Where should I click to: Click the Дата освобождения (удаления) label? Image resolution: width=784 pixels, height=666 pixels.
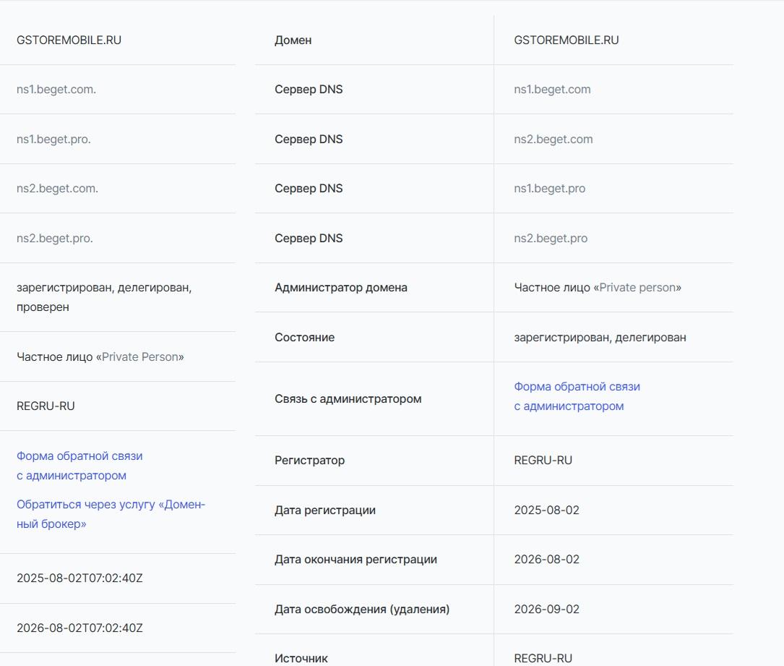click(x=362, y=610)
